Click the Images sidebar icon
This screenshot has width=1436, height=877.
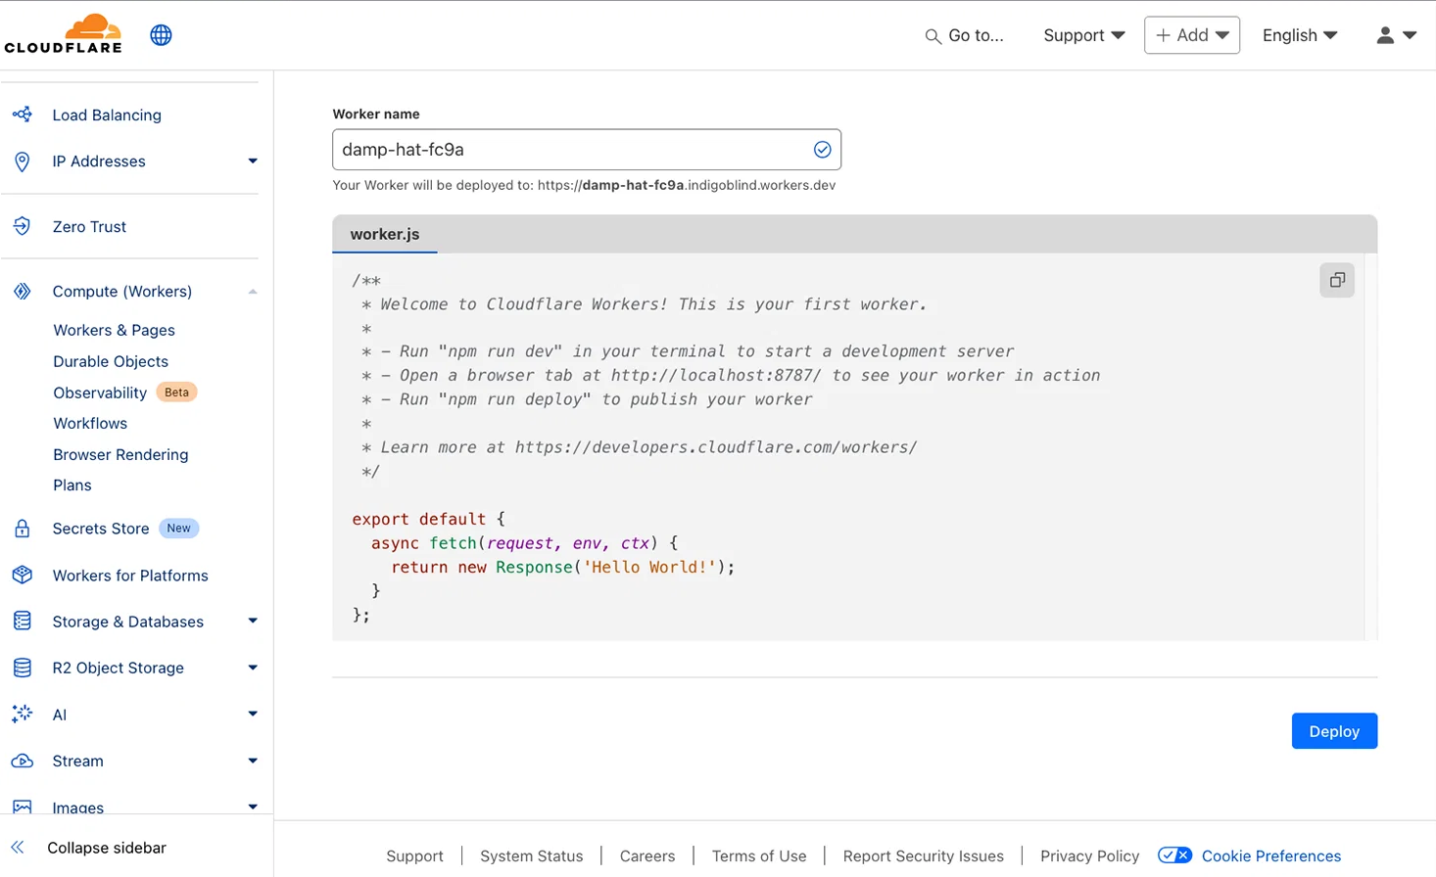23,808
